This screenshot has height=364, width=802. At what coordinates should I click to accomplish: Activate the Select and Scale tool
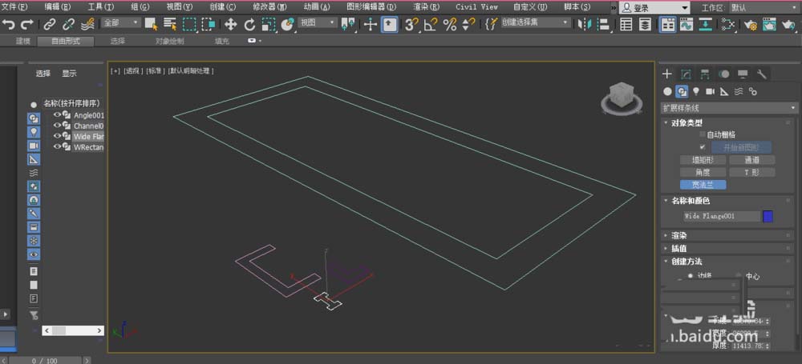[269, 24]
